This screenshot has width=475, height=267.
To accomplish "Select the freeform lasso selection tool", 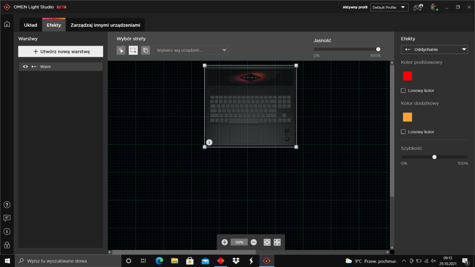I will pos(145,50).
